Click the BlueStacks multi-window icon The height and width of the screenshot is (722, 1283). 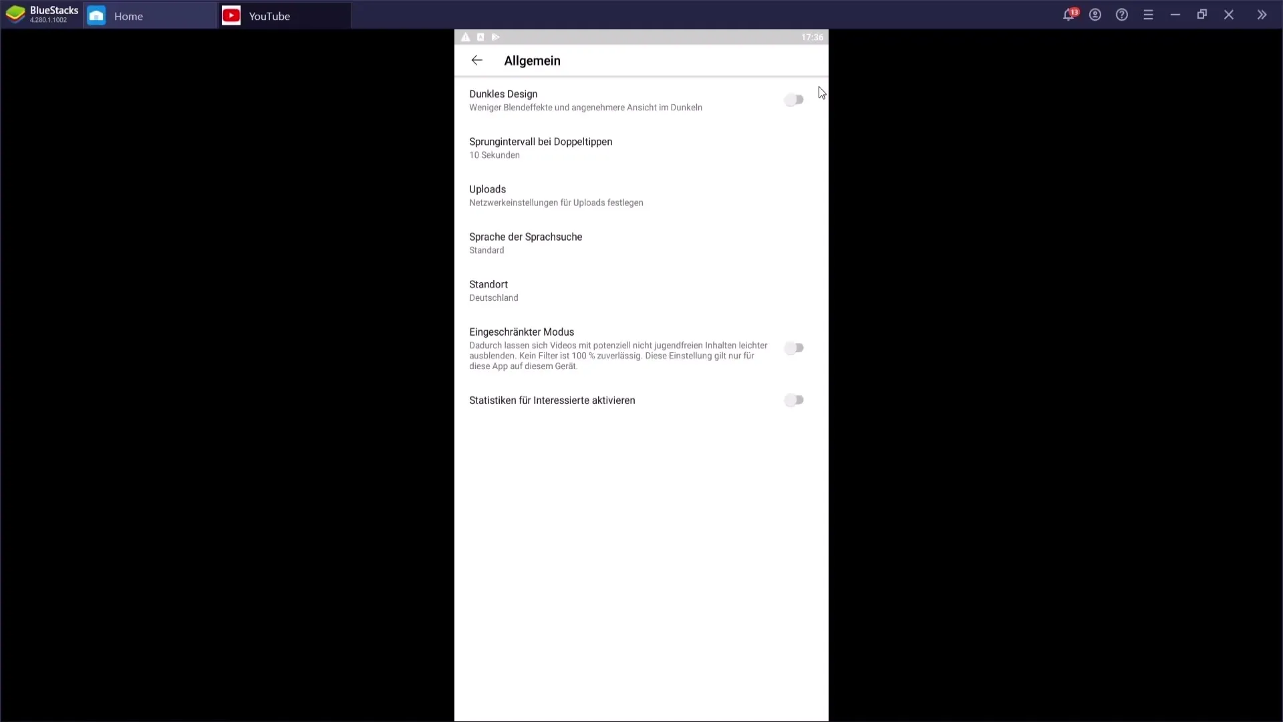[1202, 15]
